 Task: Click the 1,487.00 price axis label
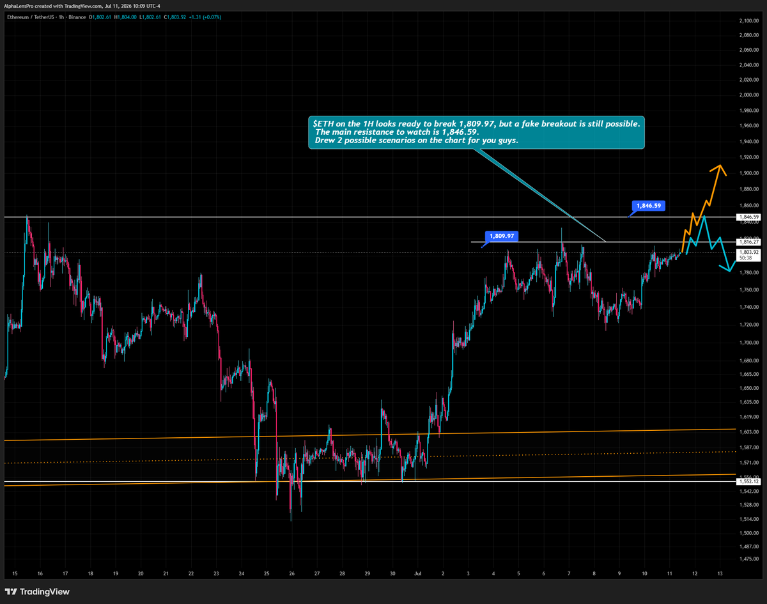(748, 547)
